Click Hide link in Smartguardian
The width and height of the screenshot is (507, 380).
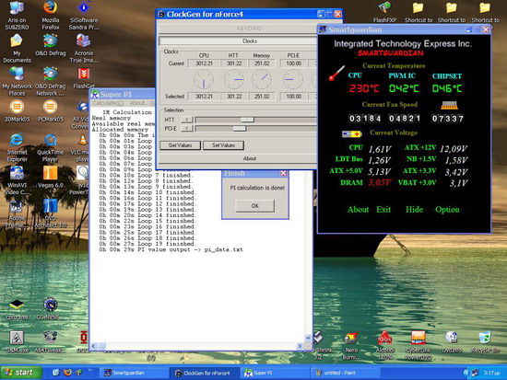(x=414, y=210)
